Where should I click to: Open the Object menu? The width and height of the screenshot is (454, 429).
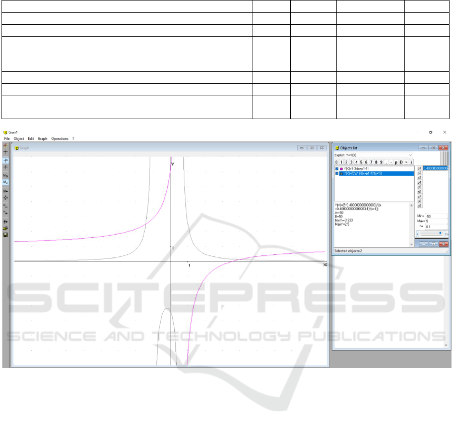pos(19,138)
